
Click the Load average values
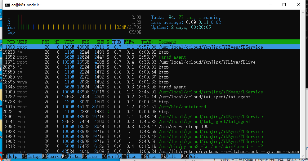click(203, 22)
